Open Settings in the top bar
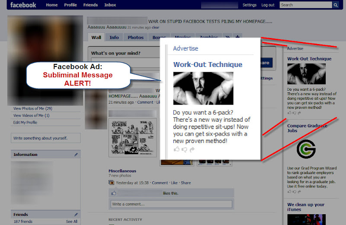 pos(250,5)
